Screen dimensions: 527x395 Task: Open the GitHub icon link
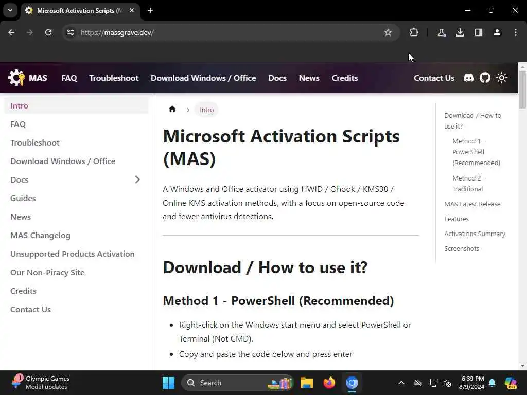(485, 78)
